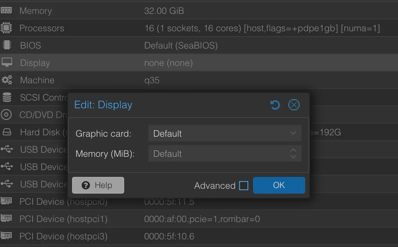Select the CD/DVD Drive row label
Screen dimensions: 398x247
click(43, 114)
